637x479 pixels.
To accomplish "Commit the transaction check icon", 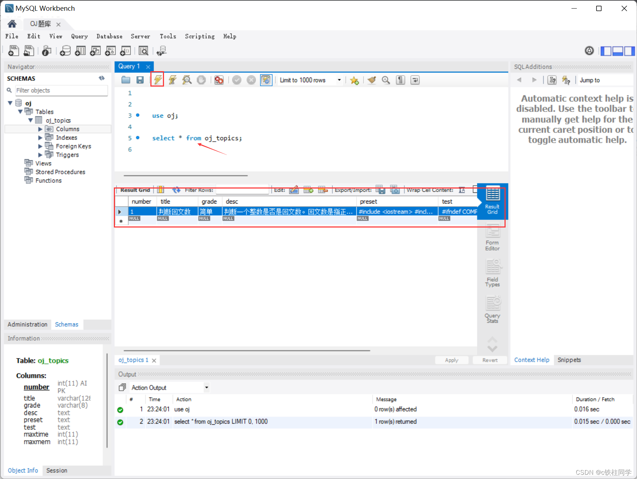I will pyautogui.click(x=237, y=80).
